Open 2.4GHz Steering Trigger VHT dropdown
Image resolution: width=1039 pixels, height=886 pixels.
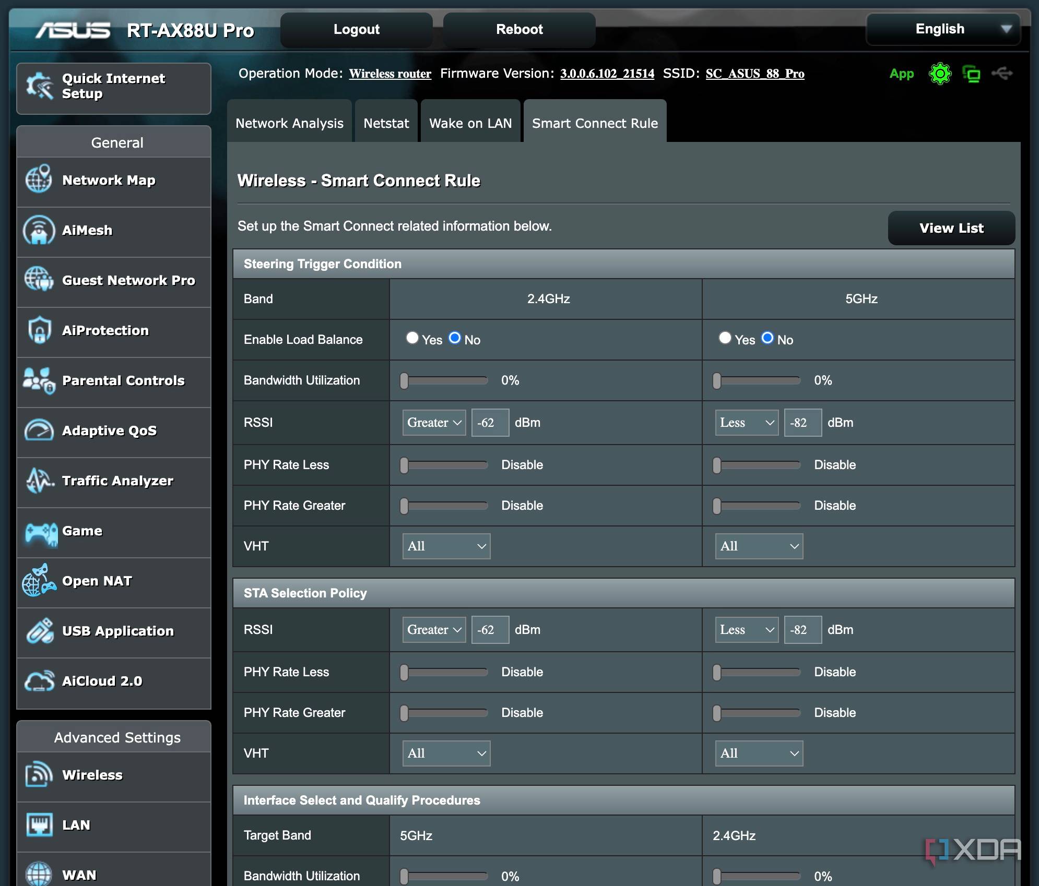[446, 546]
